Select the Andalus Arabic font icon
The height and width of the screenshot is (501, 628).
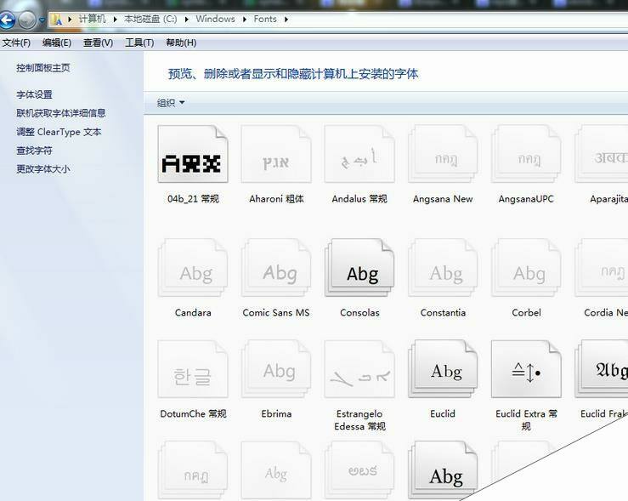[359, 157]
